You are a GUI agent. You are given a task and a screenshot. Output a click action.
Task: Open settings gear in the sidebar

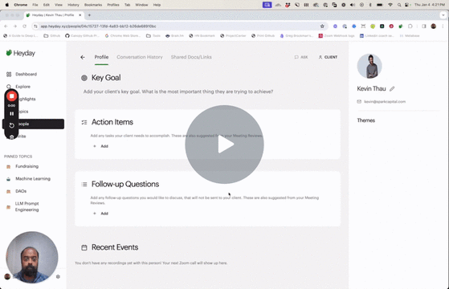(x=58, y=277)
